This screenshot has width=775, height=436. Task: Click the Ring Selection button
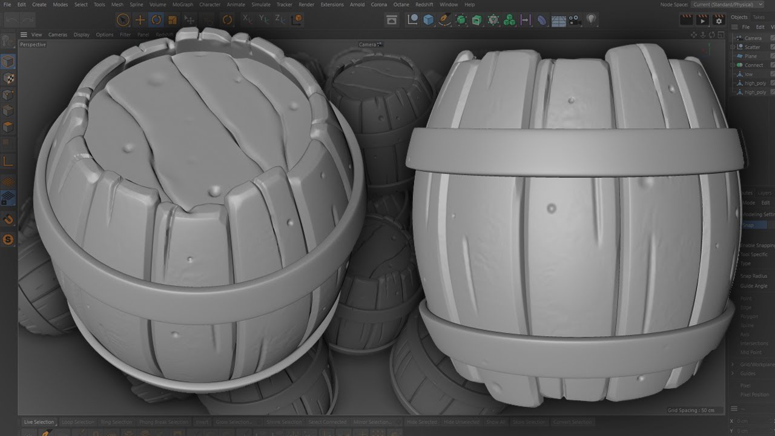click(116, 422)
